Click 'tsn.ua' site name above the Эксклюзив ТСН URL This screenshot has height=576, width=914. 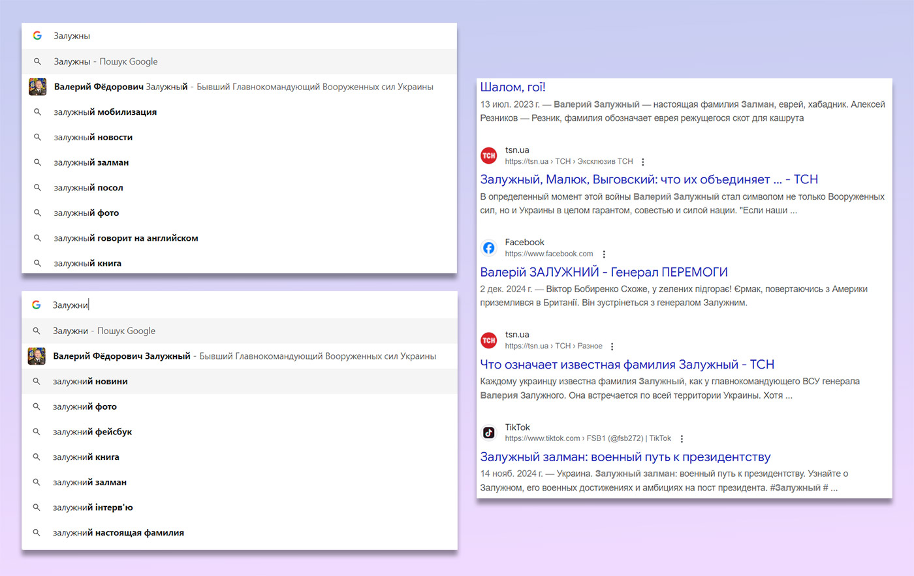pos(517,150)
